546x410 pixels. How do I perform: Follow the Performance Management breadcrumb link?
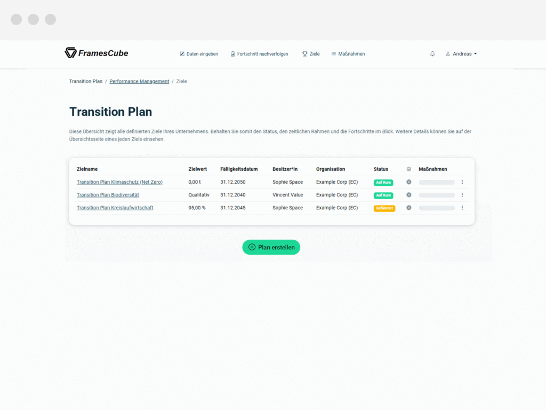(x=139, y=81)
